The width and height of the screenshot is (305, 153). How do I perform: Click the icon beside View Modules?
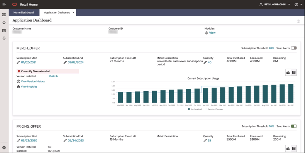(x=18, y=86)
